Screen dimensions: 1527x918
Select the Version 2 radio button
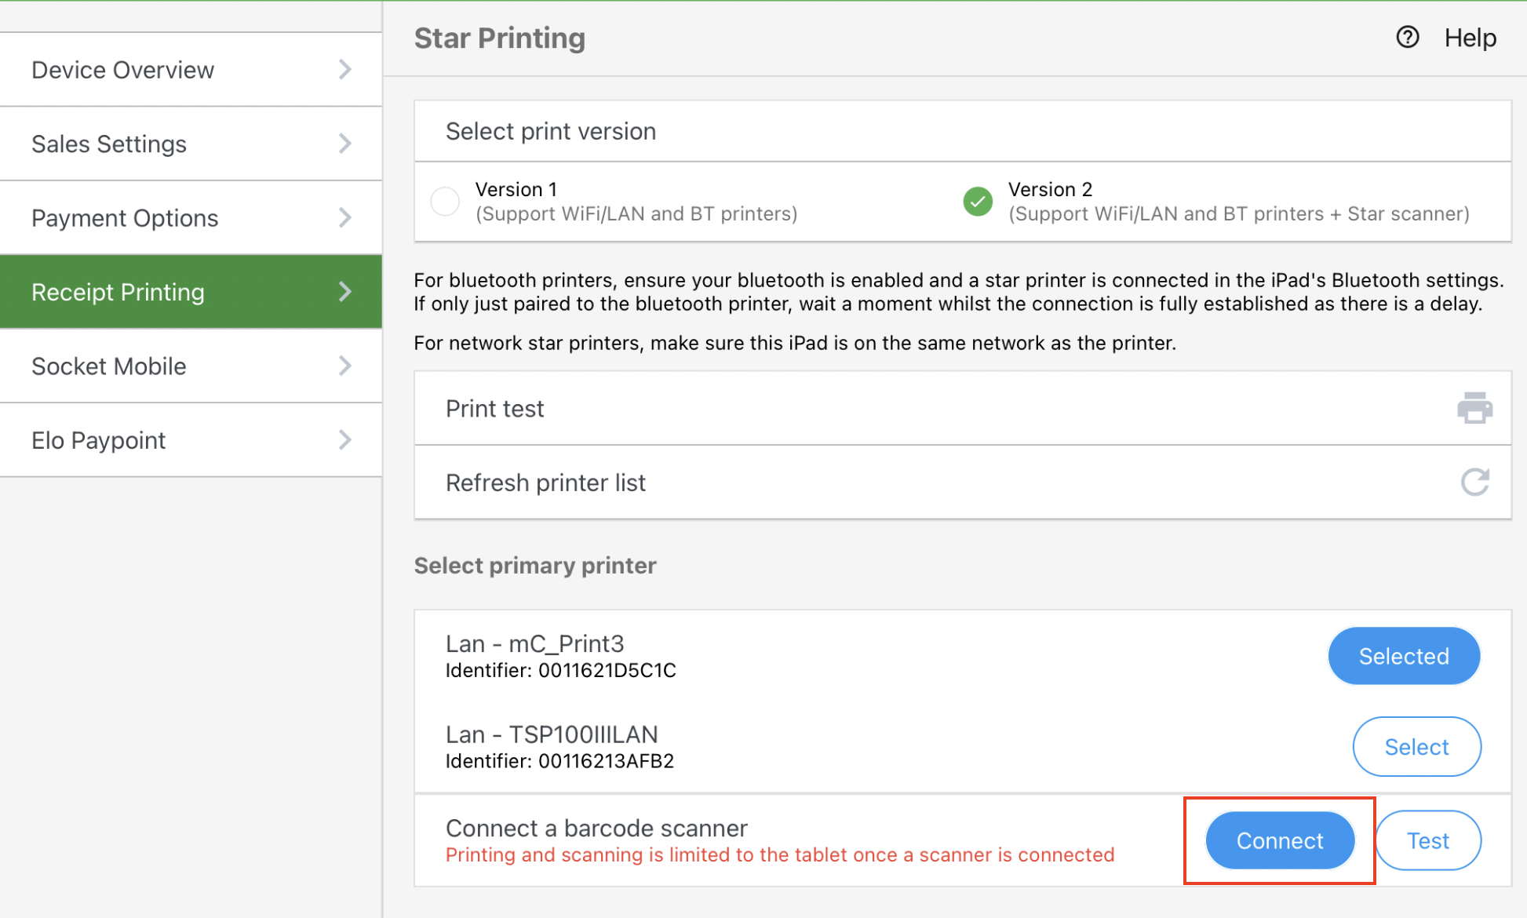click(x=977, y=201)
